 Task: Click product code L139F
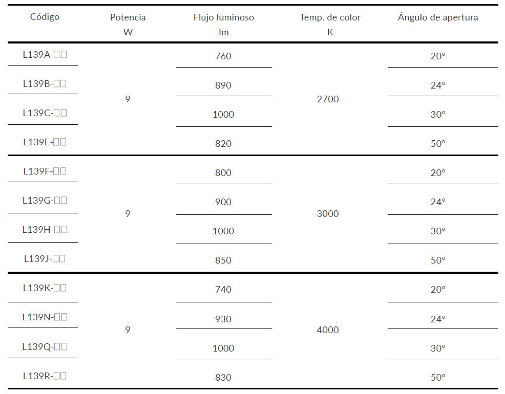tap(45, 171)
